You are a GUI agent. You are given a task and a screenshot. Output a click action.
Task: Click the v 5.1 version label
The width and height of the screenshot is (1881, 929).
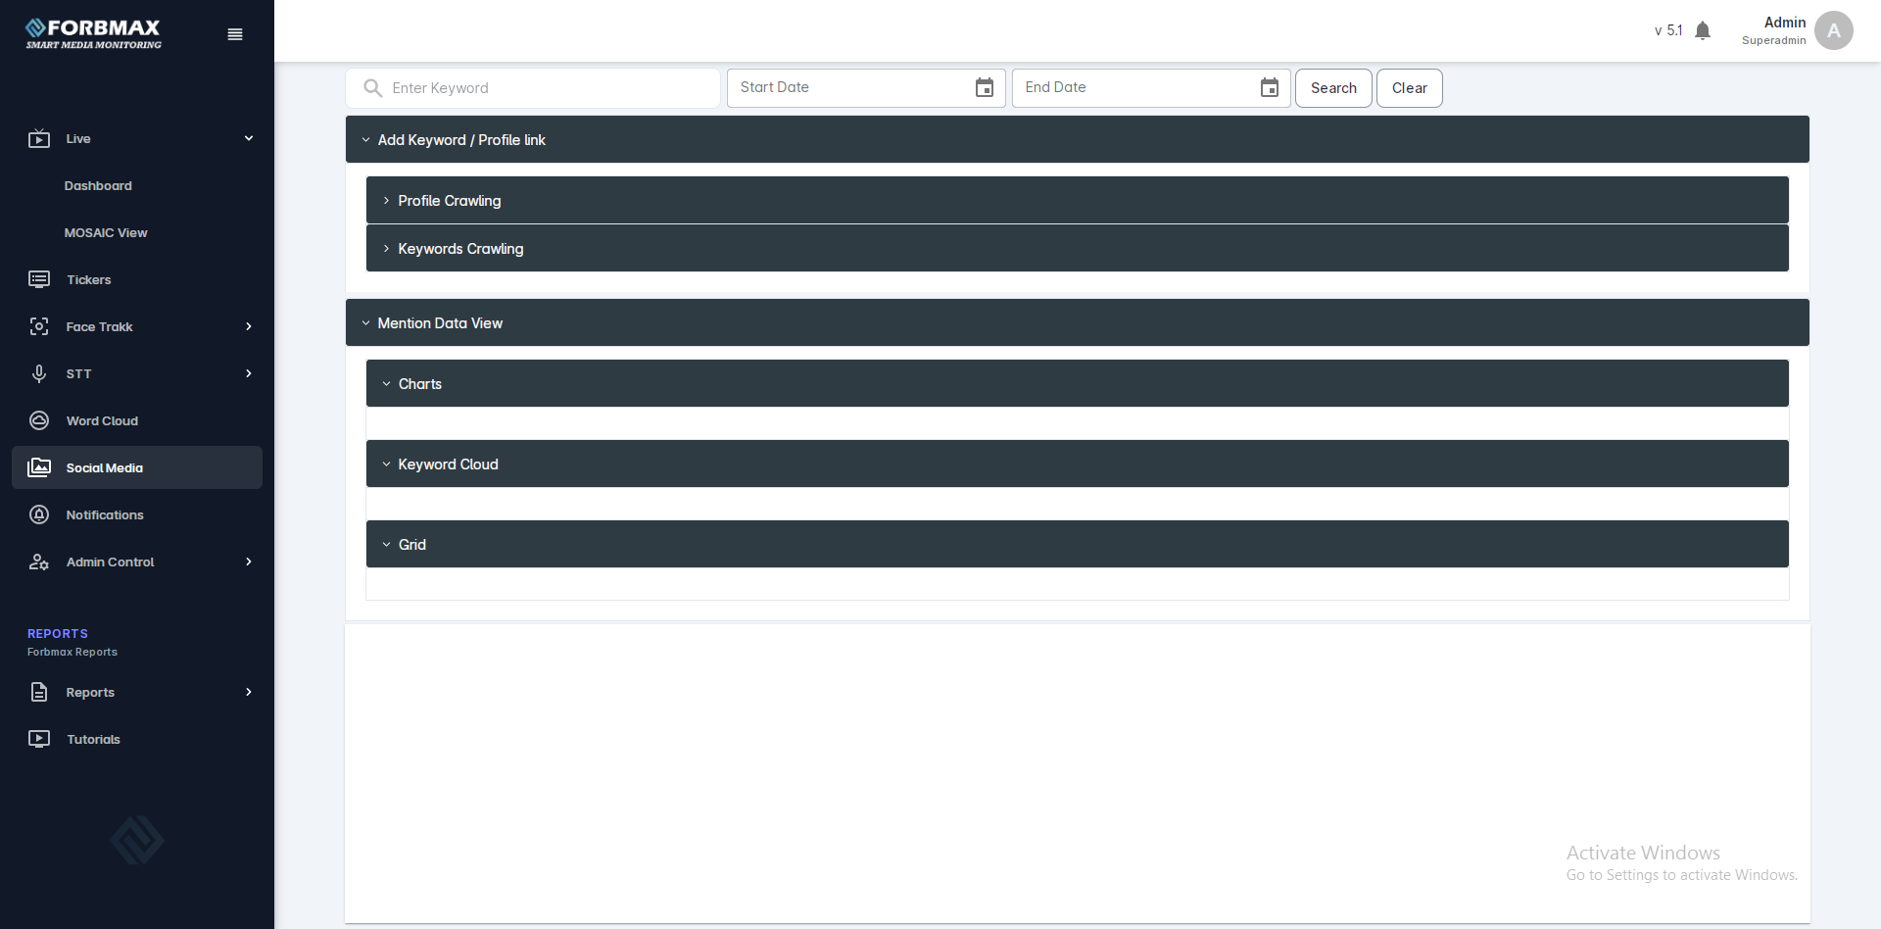1668,31
